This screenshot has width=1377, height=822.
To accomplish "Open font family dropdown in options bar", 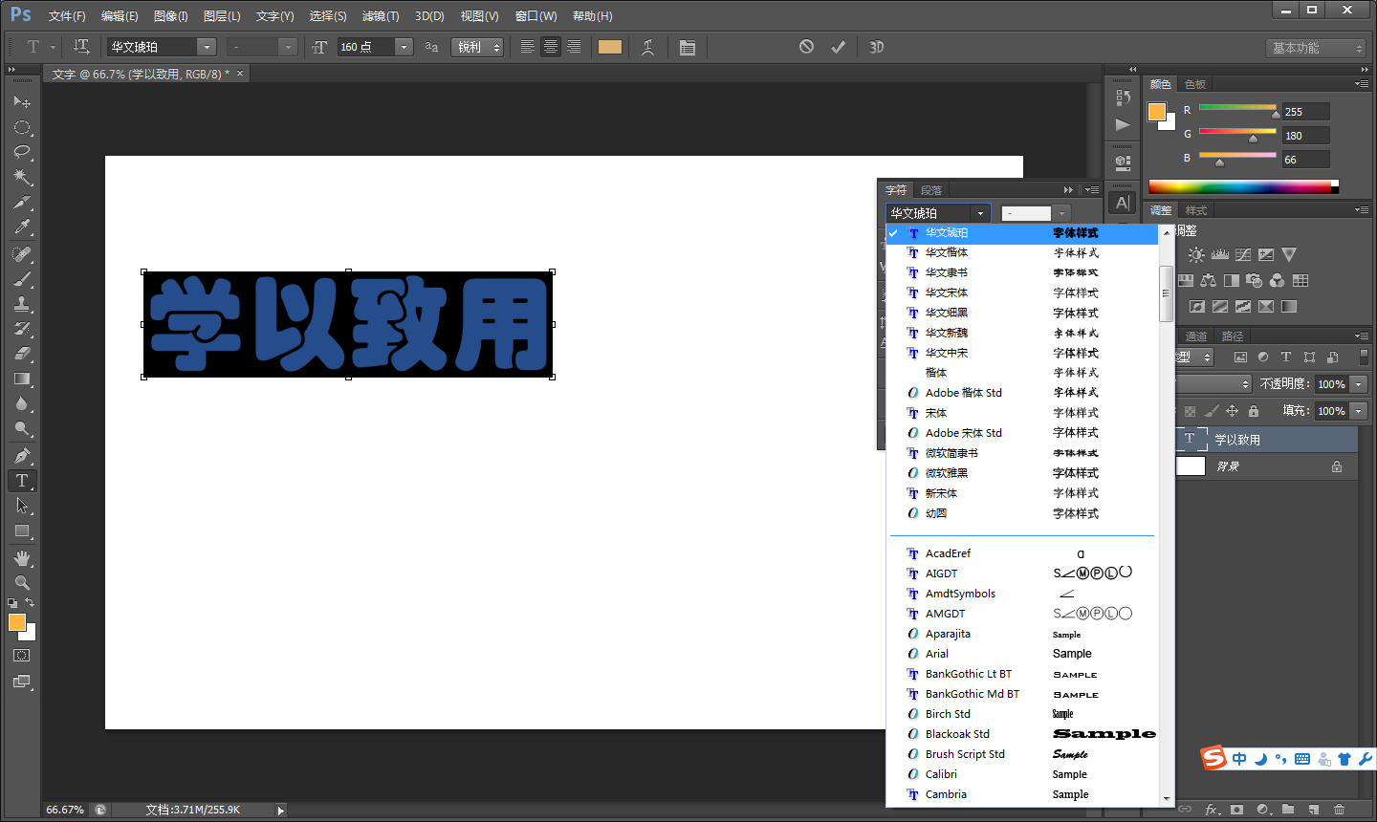I will click(x=207, y=47).
